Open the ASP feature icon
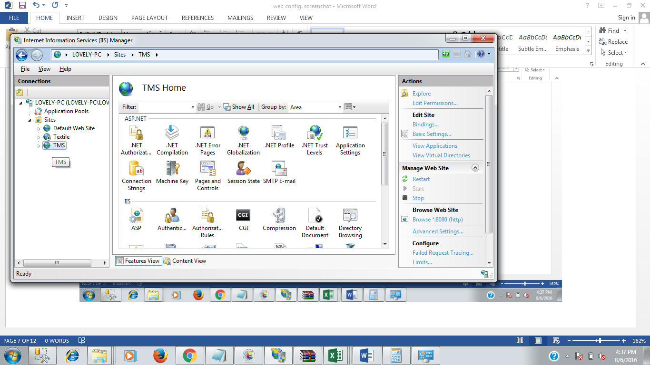Screen dimensions: 650x365 point(136,219)
